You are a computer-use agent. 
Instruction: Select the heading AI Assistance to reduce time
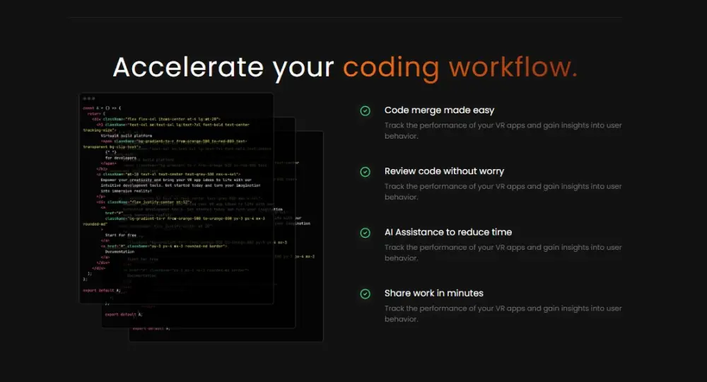448,232
